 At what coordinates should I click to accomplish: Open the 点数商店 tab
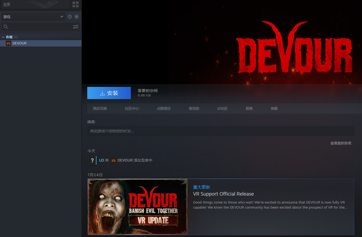coord(164,108)
